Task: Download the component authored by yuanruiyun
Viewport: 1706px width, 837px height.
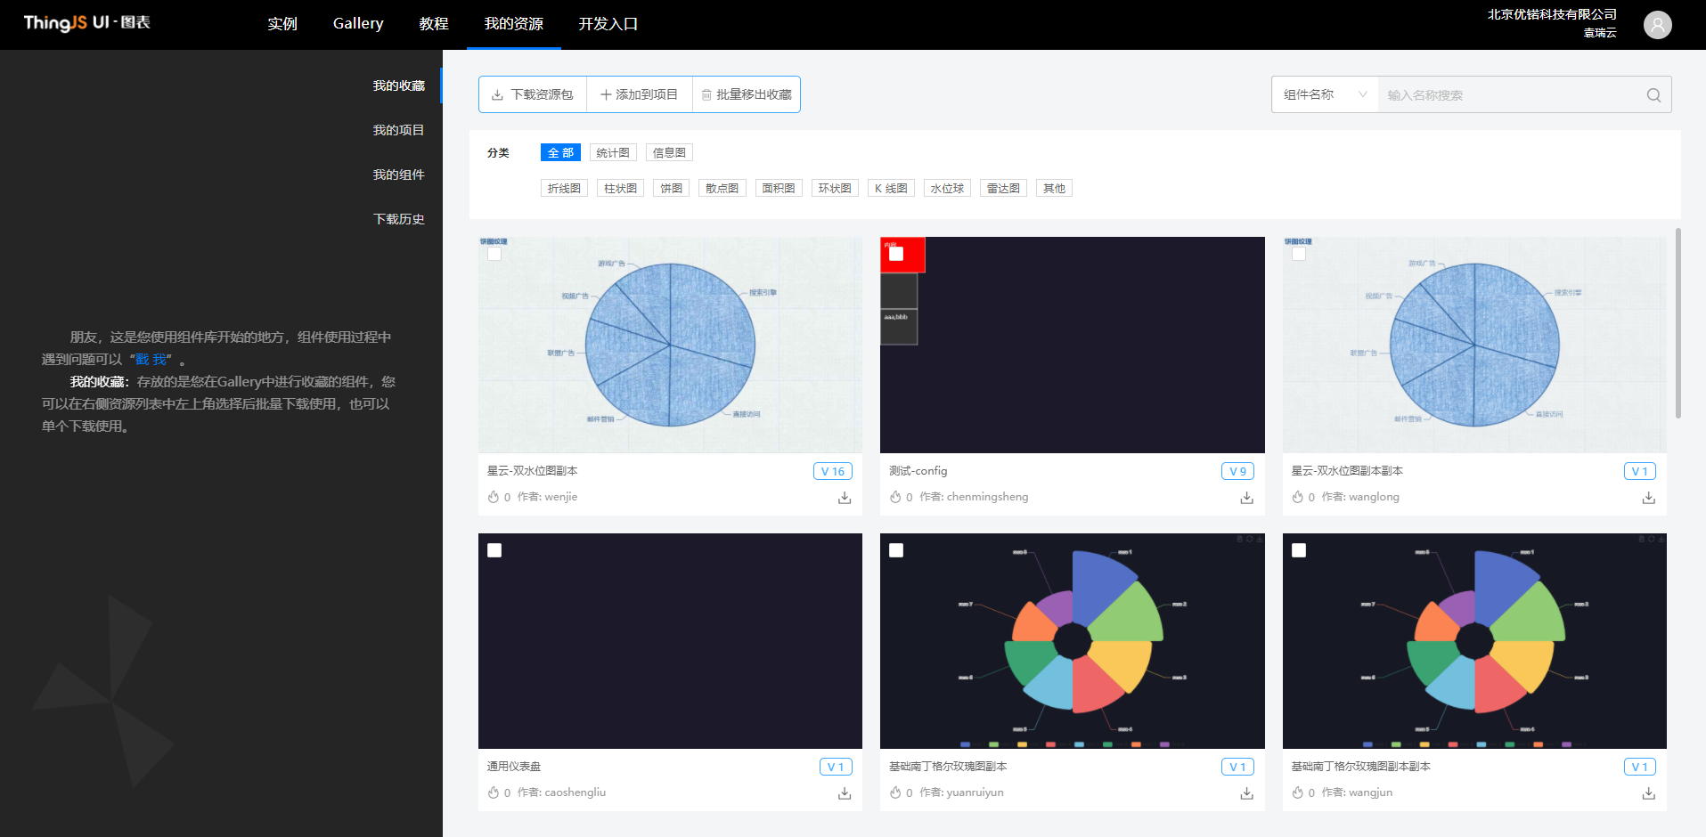Action: pos(1246,793)
